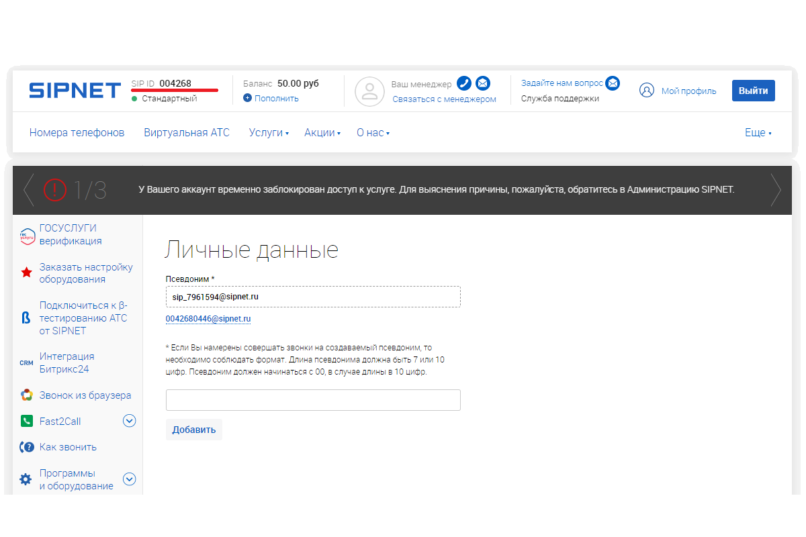Expand Программы и оборудование chevron
This screenshot has width=806, height=537.
click(x=130, y=479)
